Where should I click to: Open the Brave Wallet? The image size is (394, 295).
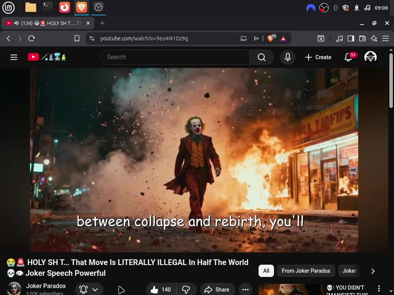[x=362, y=39]
